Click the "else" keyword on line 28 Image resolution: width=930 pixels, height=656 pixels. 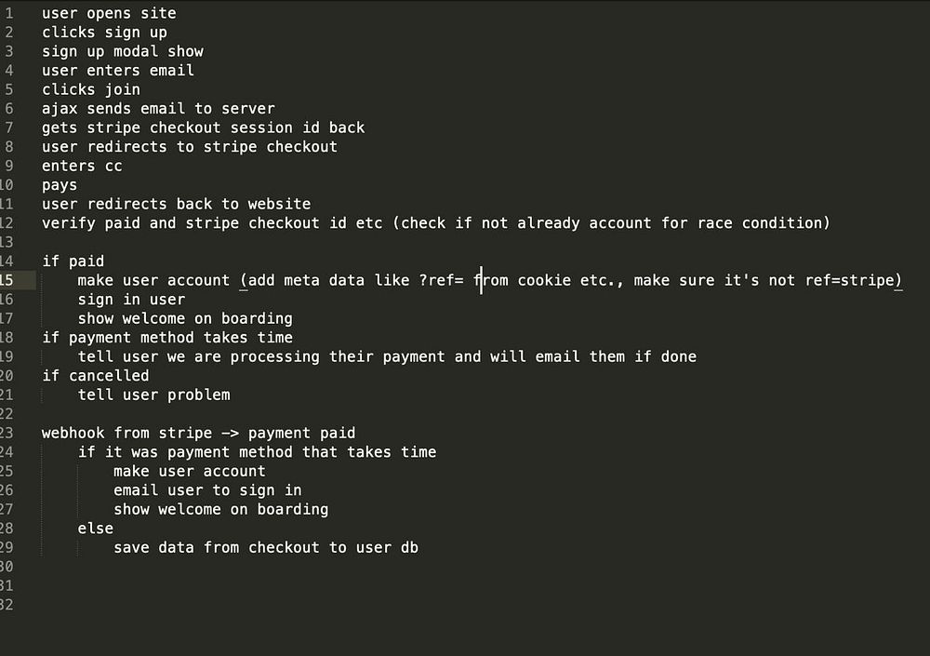tap(95, 529)
